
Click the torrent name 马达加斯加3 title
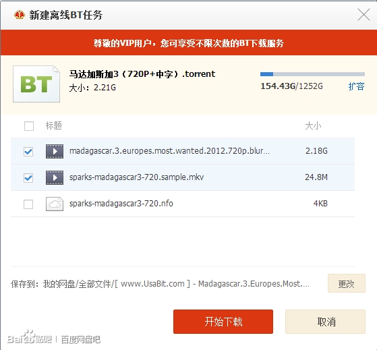[x=142, y=74]
